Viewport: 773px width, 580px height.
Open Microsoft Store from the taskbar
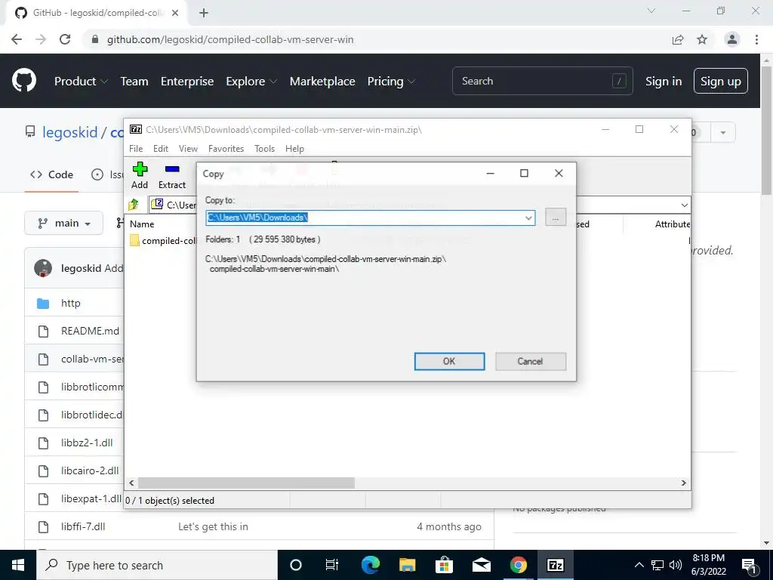pyautogui.click(x=444, y=565)
